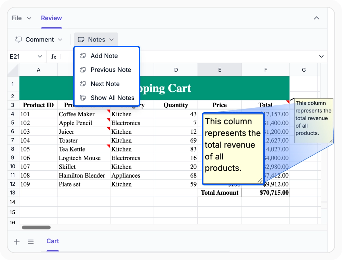Click the select-all corner triangle

(x=13, y=70)
